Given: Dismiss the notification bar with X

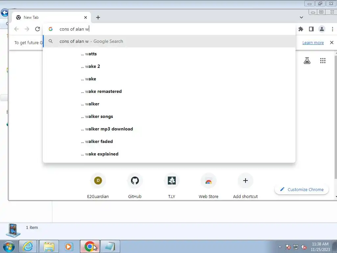Looking at the screenshot, I should pos(332,42).
